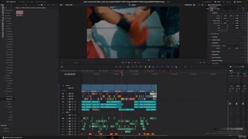Toggle linked selection chain icon
Image resolution: width=248 pixels, height=139 pixels.
click(x=150, y=67)
